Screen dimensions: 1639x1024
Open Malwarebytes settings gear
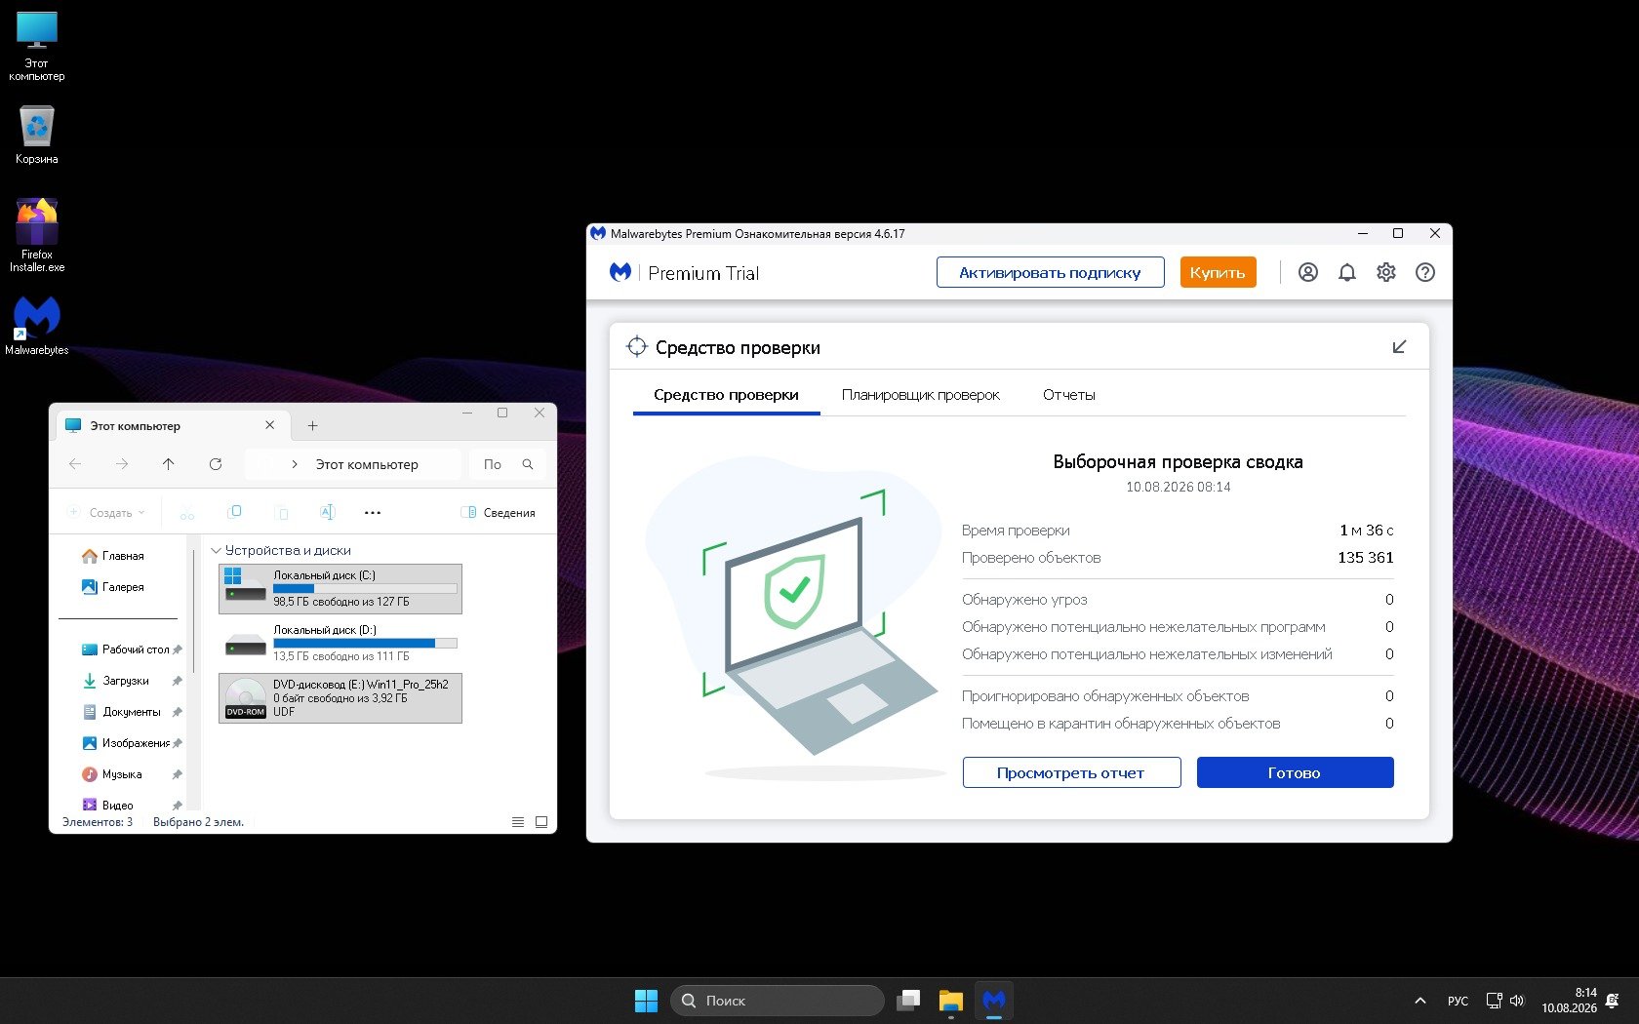pos(1386,273)
